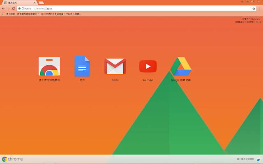Screen dimensions: 263x164
Task: Open Web Store icon in bottom-right footer
Action: click(x=258, y=159)
